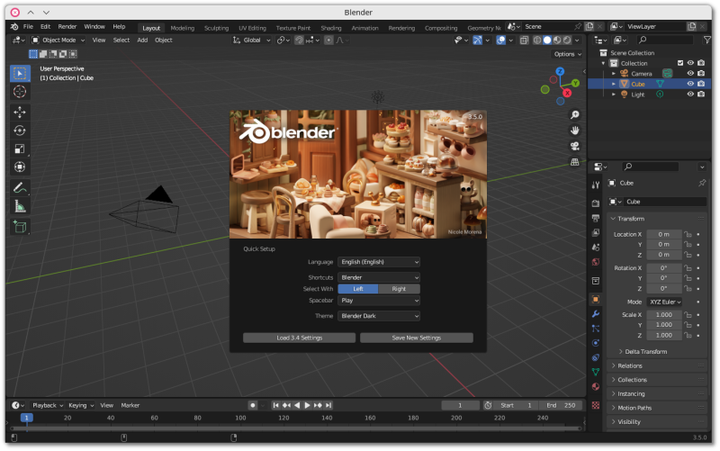Activate the Transform tool
Image resolution: width=720 pixels, height=451 pixels.
coord(20,167)
